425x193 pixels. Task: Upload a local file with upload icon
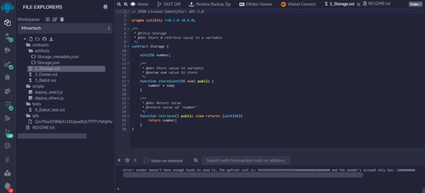[51, 39]
